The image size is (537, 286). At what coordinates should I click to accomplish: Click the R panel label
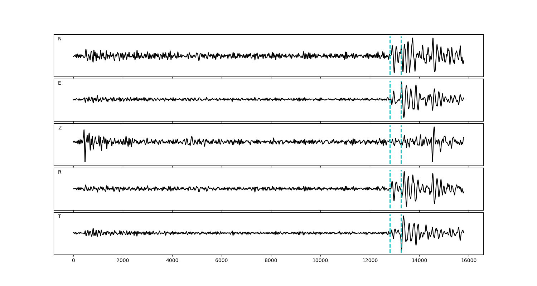(60, 172)
